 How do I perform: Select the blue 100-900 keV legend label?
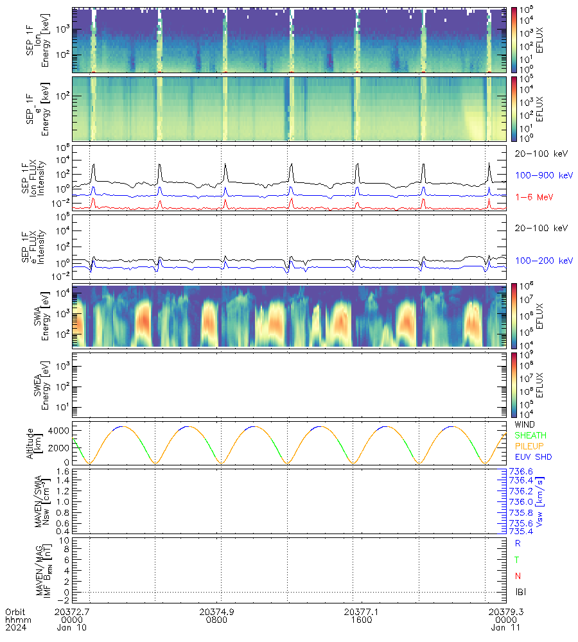coord(538,175)
